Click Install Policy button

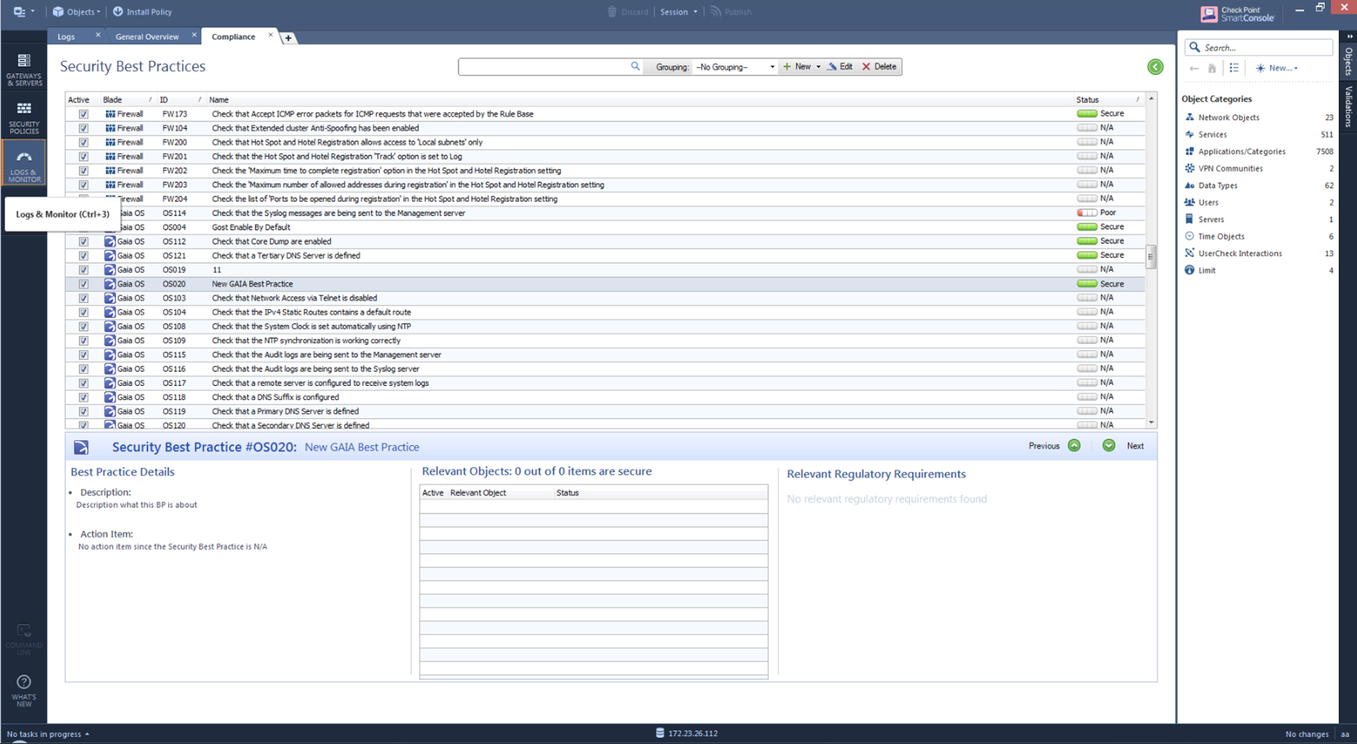142,12
